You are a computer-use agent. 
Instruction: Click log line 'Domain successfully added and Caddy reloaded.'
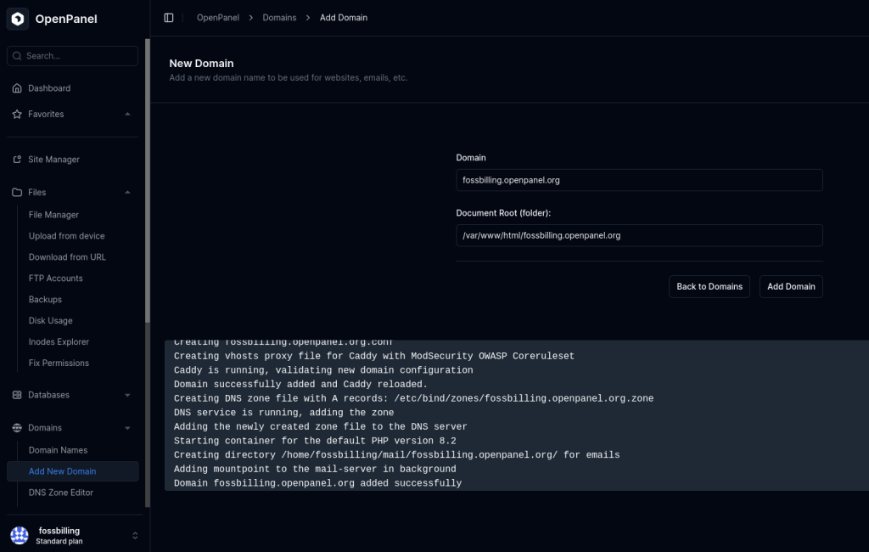click(300, 385)
